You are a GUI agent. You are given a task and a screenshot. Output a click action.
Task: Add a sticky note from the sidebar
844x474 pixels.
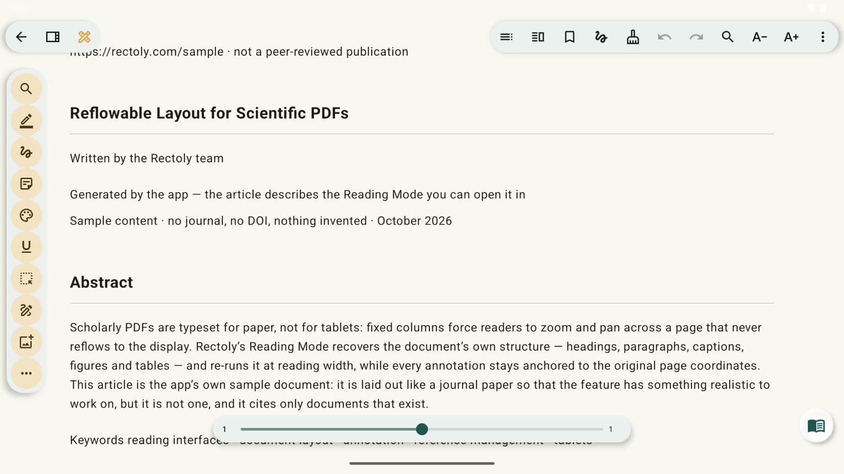point(26,184)
